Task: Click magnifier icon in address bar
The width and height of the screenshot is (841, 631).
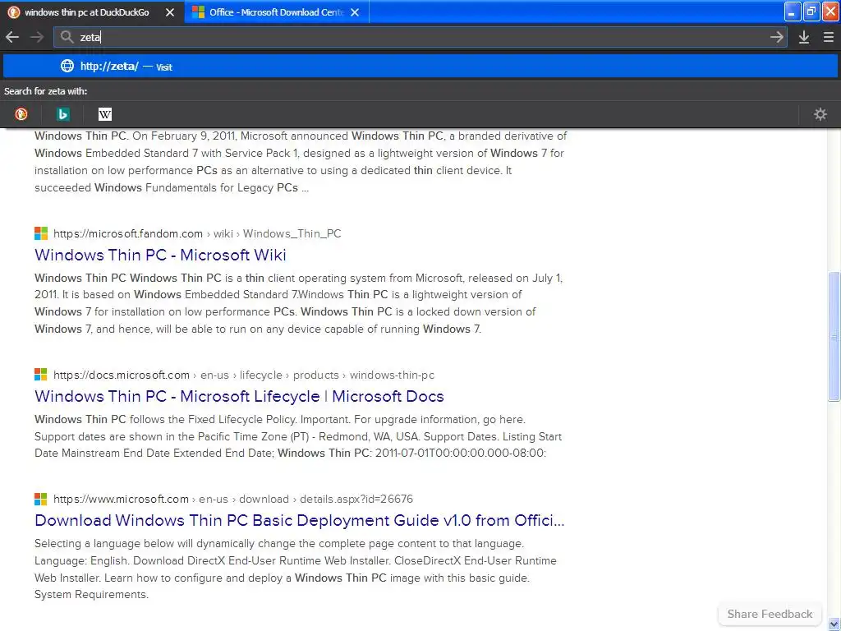Action: pyautogui.click(x=67, y=37)
